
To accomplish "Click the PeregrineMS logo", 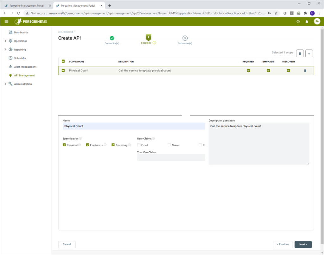I will click(31, 21).
